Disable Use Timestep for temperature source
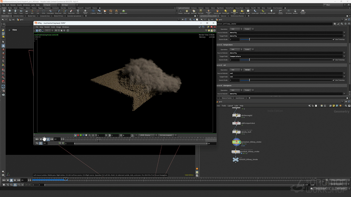Viewport: 351px width, 197px height. click(x=333, y=60)
